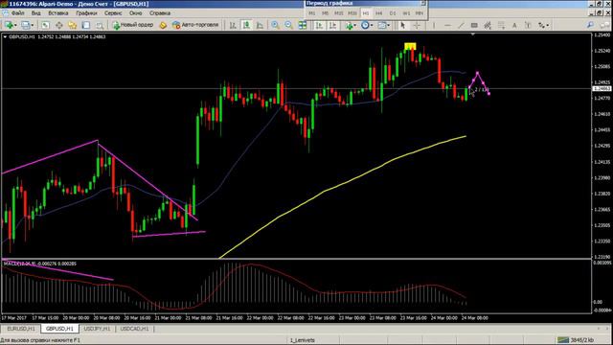The image size is (613, 345).
Task: Switch to the USDCAD,H1 chart tab
Action: (134, 329)
